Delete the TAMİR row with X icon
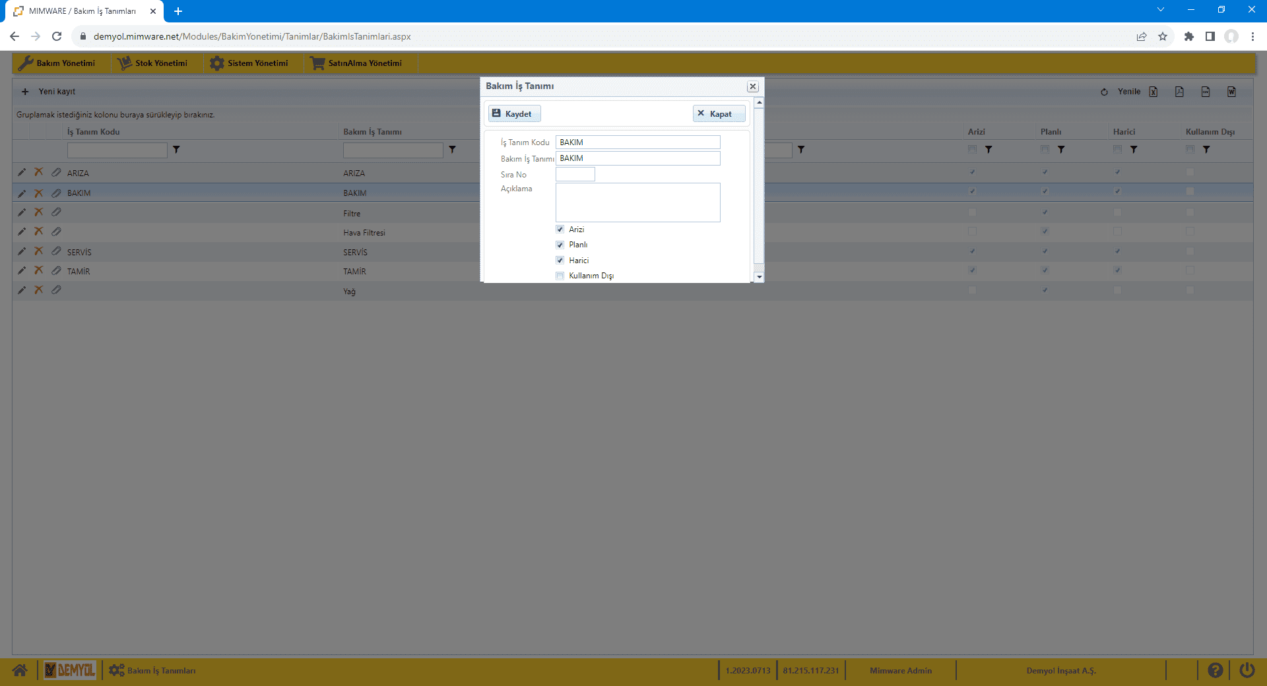Screen dimensions: 1267x686 [x=39, y=270]
